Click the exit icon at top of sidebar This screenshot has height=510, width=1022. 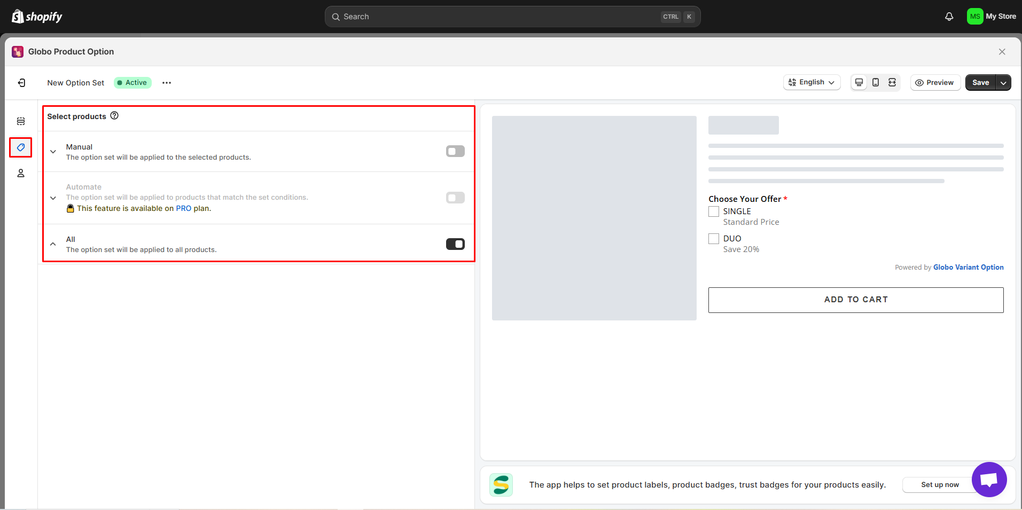(x=21, y=82)
